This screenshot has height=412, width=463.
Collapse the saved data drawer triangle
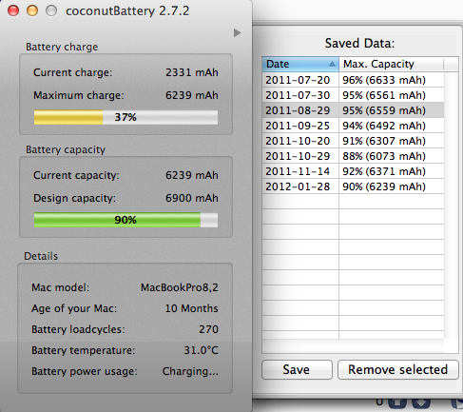pos(237,32)
